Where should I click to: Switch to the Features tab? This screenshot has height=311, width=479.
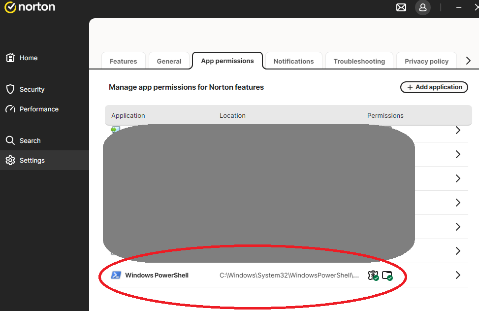pos(124,61)
